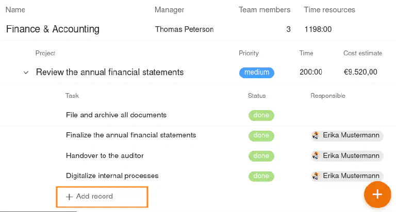The image size is (396, 212).
Task: Collapse the Review annual financial statements project
Action: (26, 73)
